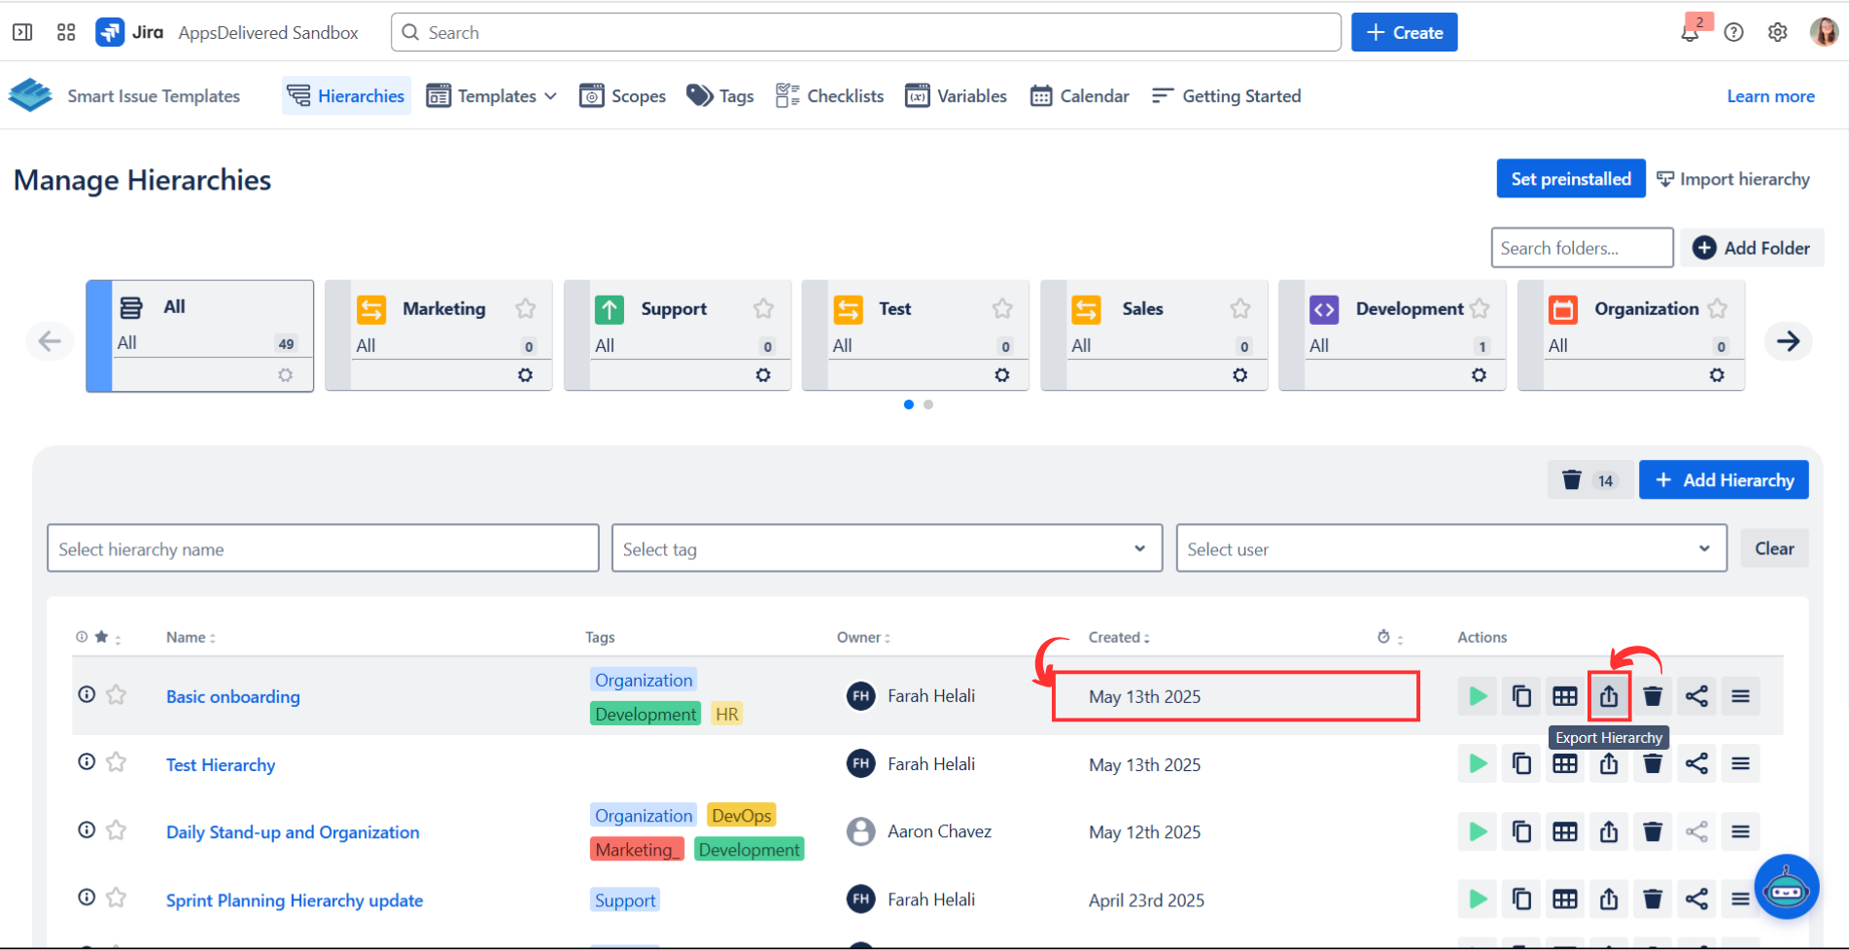The width and height of the screenshot is (1849, 950).
Task: Open the Select user dropdown
Action: [1450, 549]
